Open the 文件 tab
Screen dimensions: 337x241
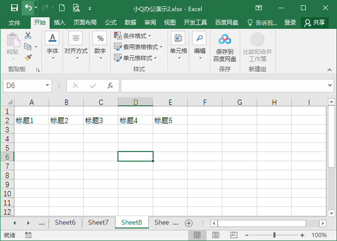(x=14, y=23)
